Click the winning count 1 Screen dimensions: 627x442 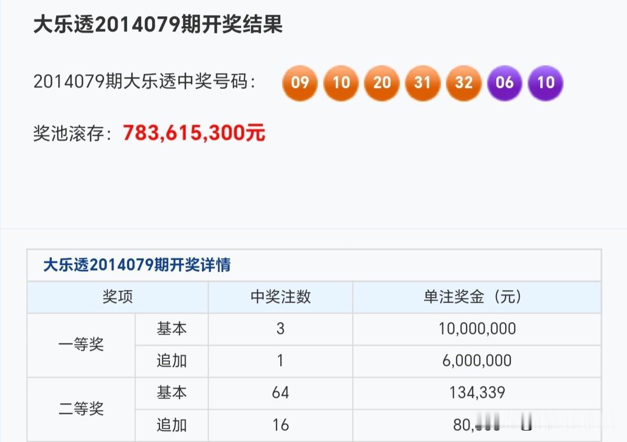280,361
